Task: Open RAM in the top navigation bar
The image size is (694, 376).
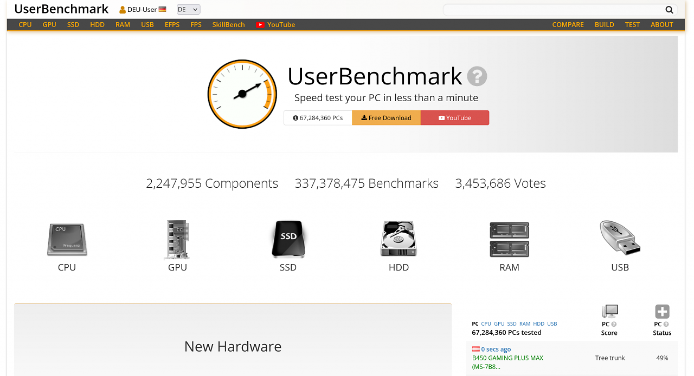Action: (x=123, y=25)
